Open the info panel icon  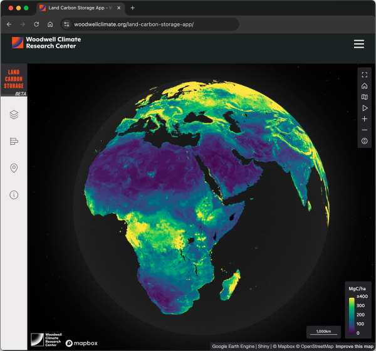[14, 195]
